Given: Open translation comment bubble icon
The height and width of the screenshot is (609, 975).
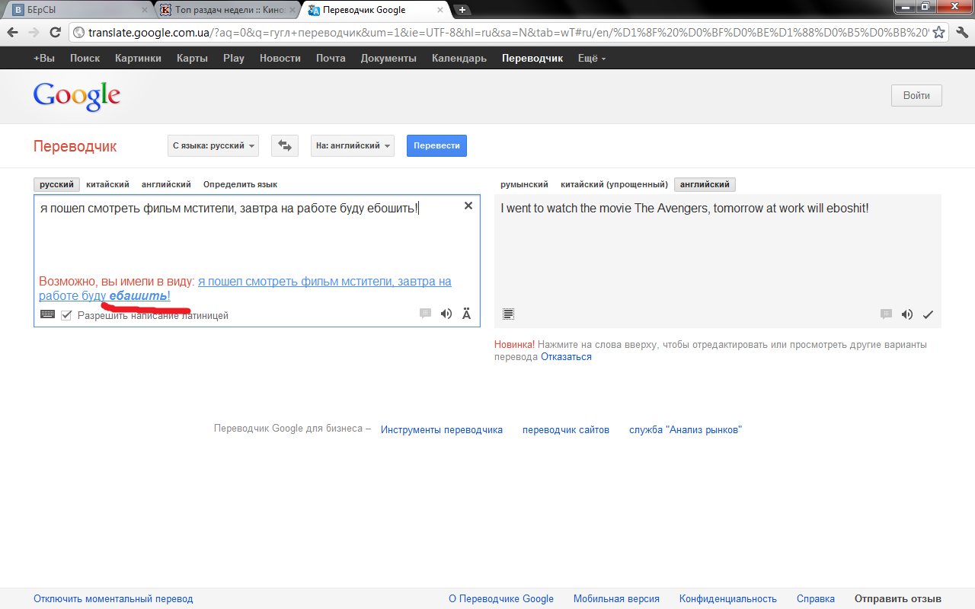Looking at the screenshot, I should (886, 314).
